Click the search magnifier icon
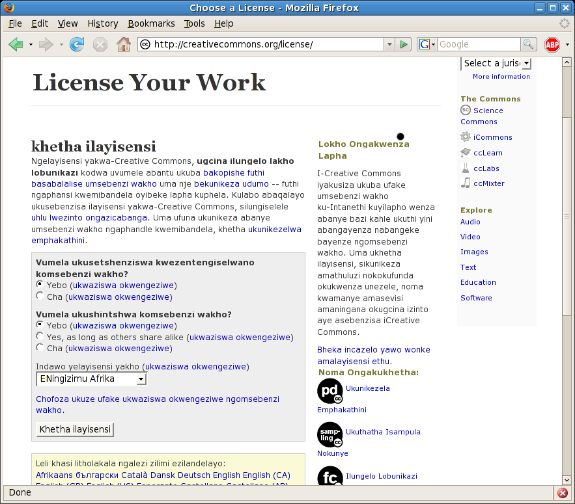 tap(528, 44)
